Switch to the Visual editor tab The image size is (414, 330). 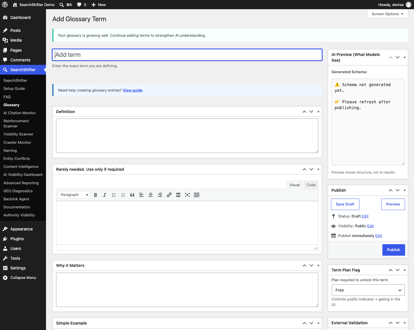pos(295,185)
